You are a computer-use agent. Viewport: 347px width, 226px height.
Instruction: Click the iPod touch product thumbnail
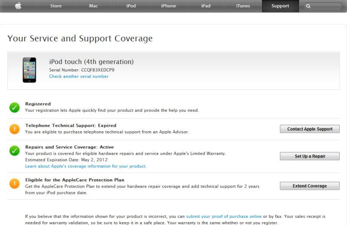point(29,70)
